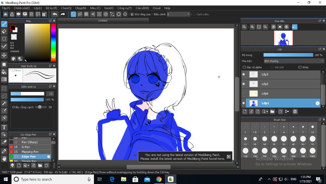Select the Eraser tool

point(4,32)
